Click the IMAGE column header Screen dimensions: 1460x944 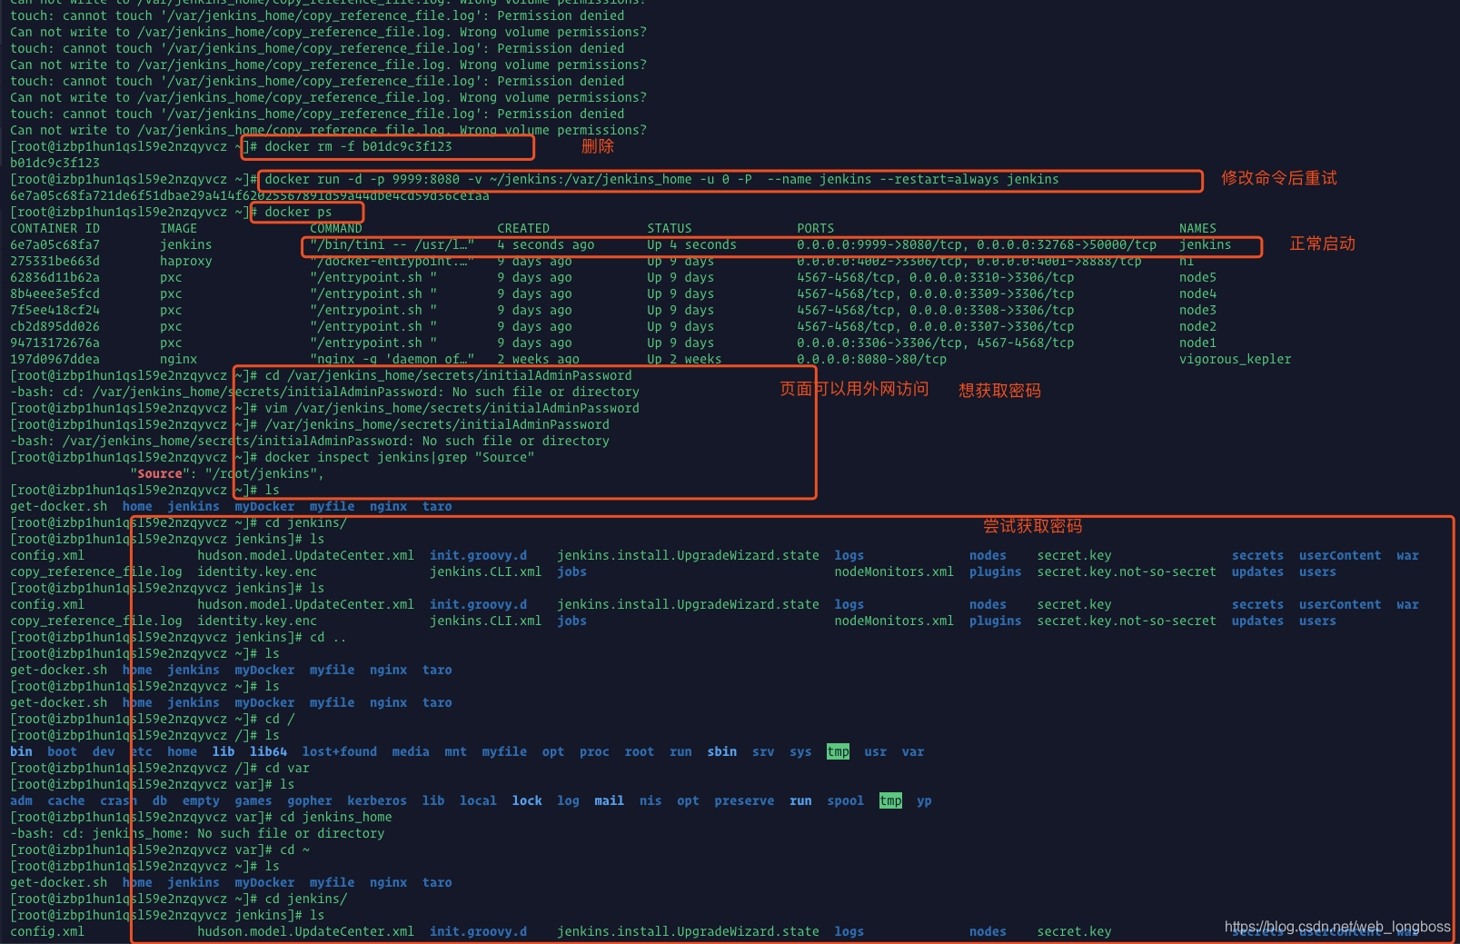178,228
